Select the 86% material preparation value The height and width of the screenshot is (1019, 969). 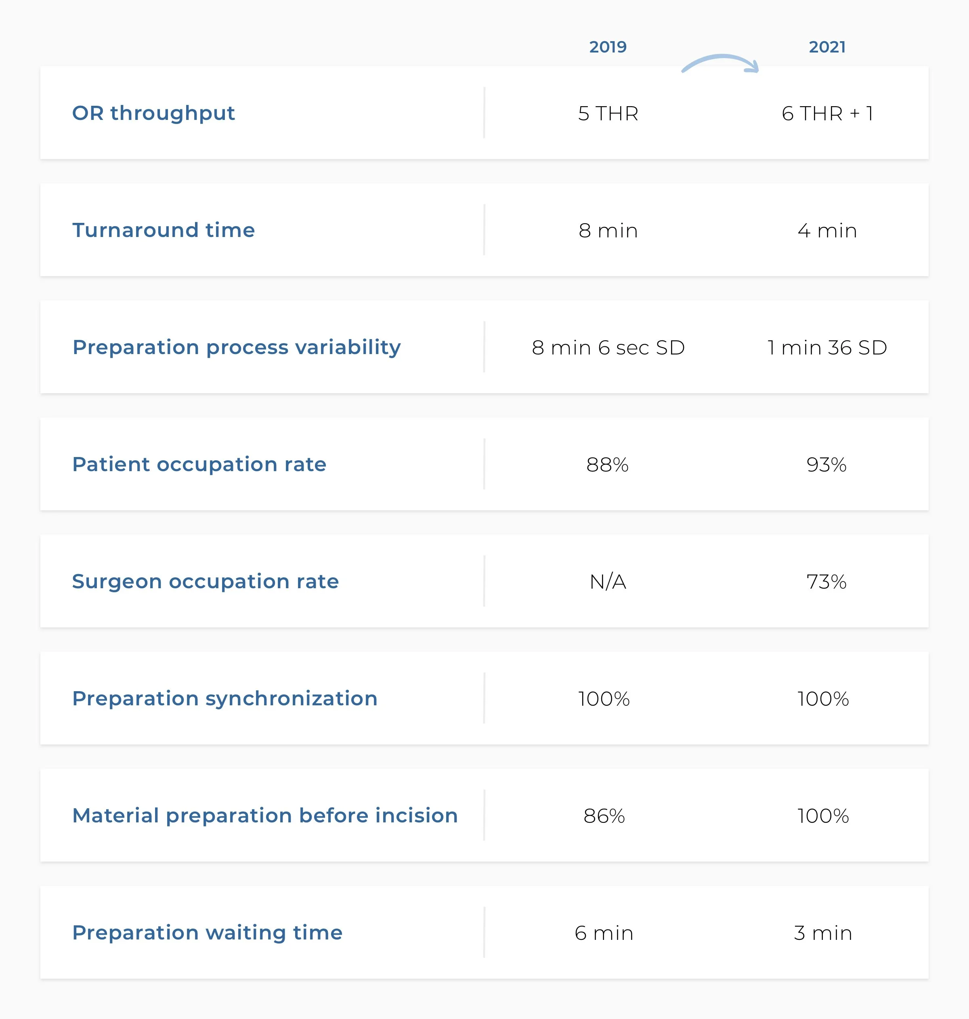(604, 816)
